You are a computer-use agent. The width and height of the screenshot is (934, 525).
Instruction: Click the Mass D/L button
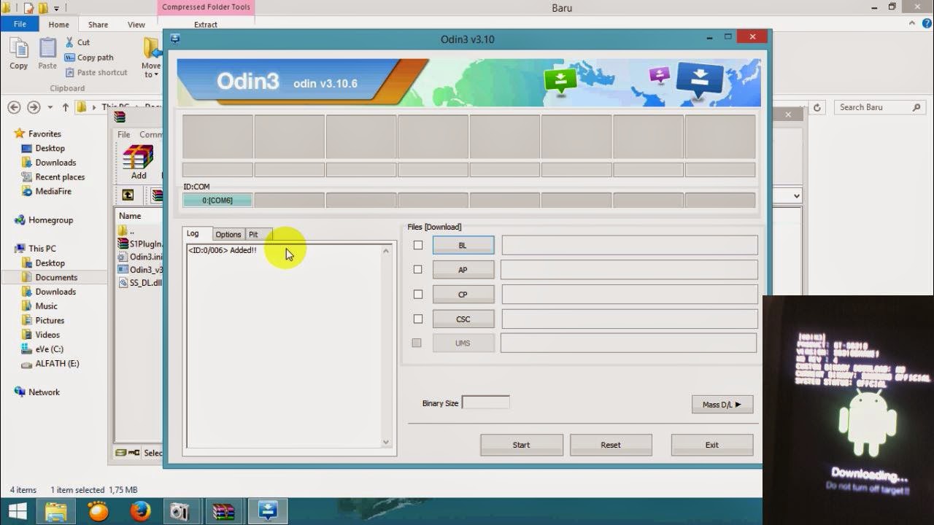(x=722, y=404)
